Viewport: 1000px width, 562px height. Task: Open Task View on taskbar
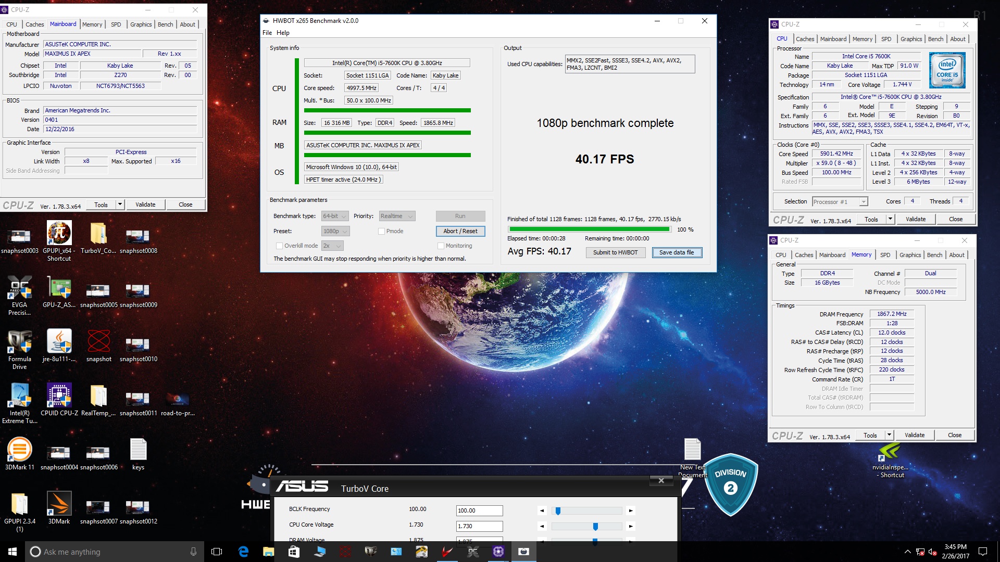(x=217, y=552)
